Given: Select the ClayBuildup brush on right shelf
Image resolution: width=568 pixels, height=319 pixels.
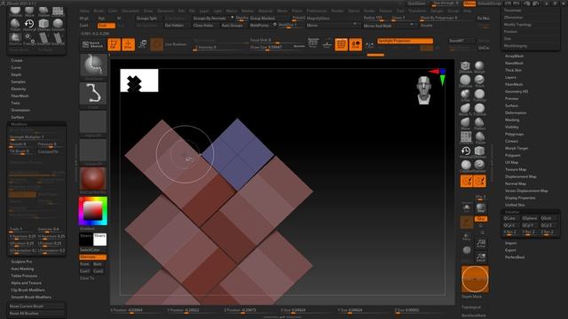Looking at the screenshot, I should (x=465, y=167).
